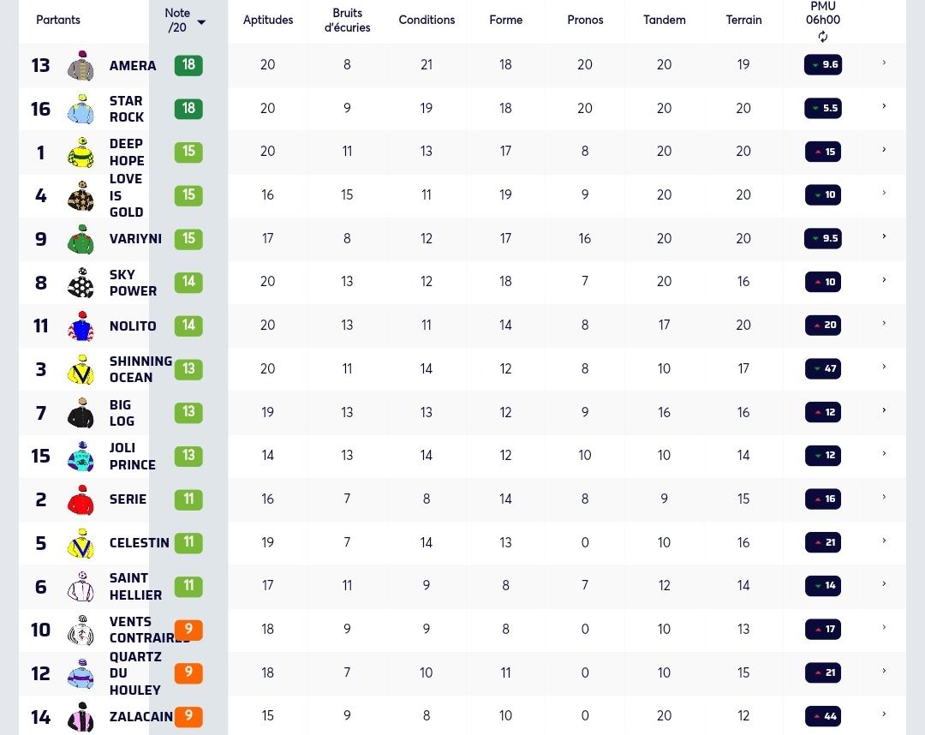Click Star Rock's light blue jockey silk
This screenshot has width=925, height=735.
[x=81, y=109]
